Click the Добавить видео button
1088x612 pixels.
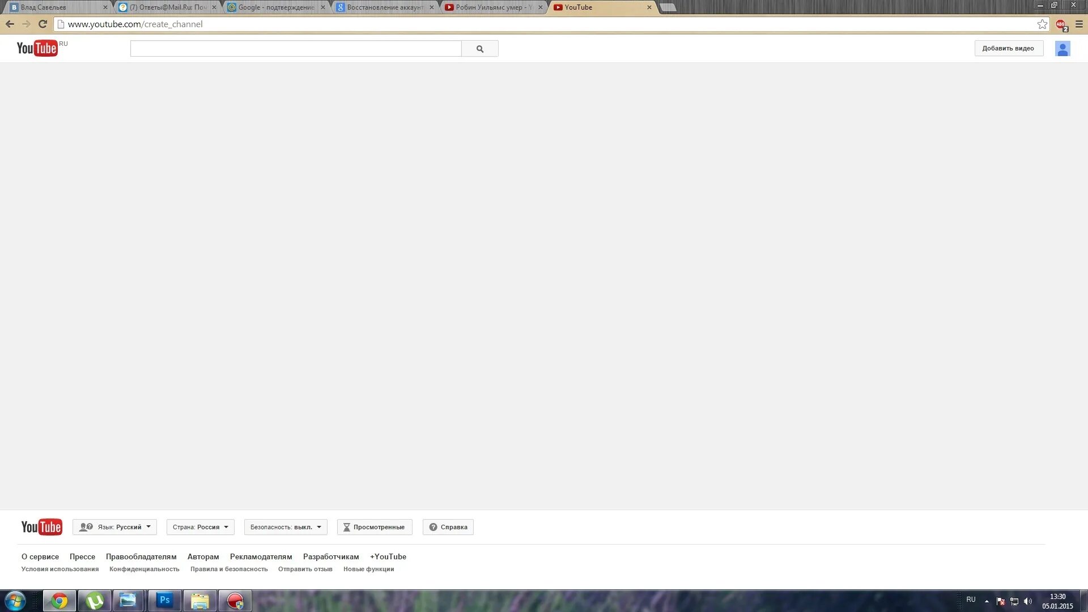point(1008,49)
